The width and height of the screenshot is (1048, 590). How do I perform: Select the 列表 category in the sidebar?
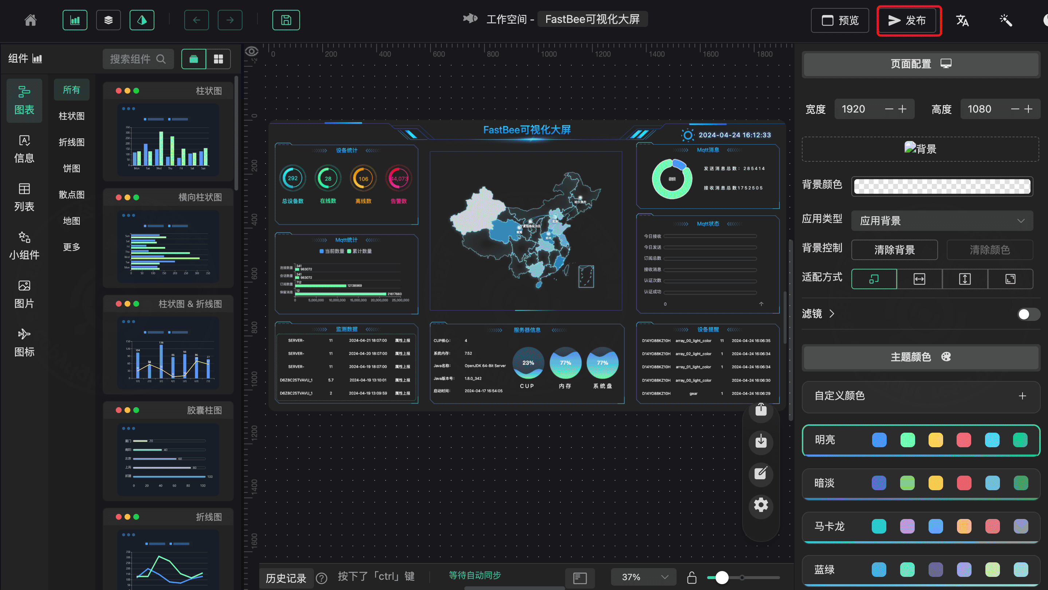pos(24,197)
